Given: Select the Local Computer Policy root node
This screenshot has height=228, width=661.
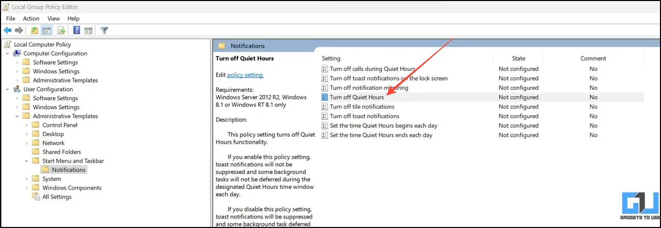Looking at the screenshot, I should point(42,44).
